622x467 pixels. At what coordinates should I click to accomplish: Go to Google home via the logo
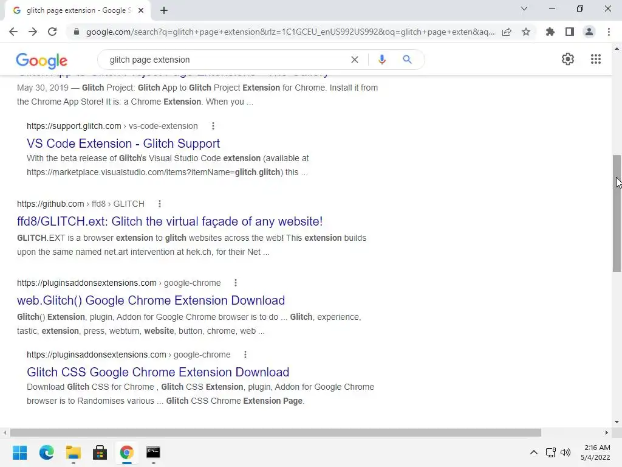42,60
